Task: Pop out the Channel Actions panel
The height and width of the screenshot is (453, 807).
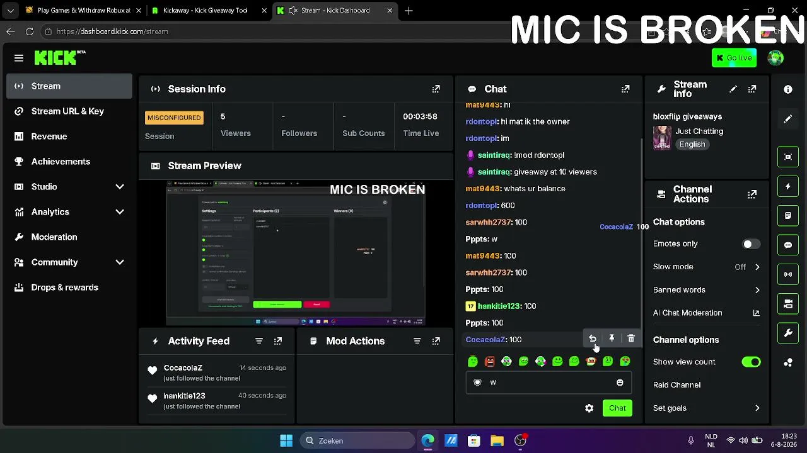Action: [752, 194]
